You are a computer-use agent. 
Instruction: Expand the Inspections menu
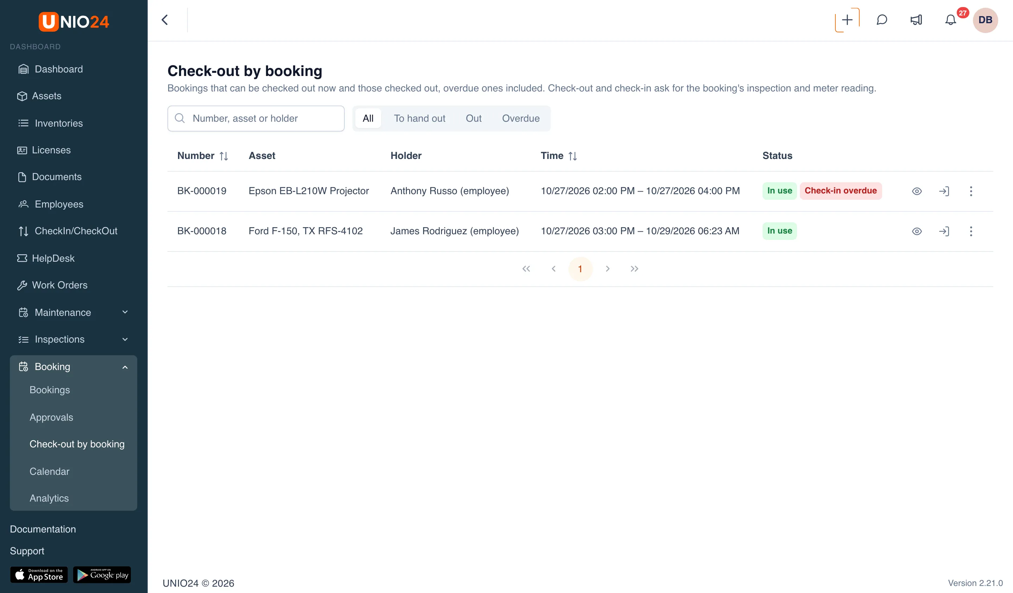[x=74, y=339]
